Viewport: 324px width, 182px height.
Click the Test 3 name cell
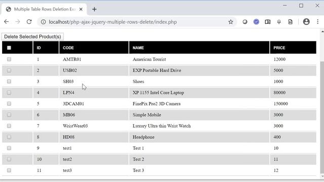tap(199, 170)
